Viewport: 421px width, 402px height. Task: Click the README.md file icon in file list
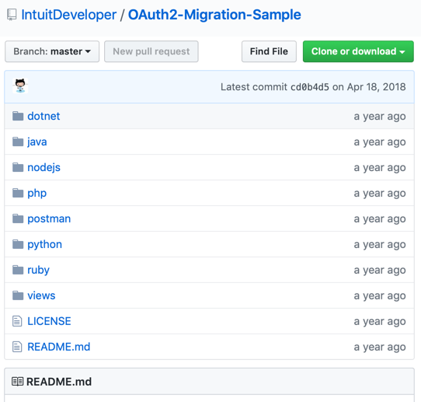point(17,347)
